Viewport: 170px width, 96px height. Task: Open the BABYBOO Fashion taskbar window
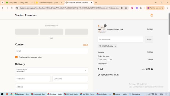click(87, 94)
